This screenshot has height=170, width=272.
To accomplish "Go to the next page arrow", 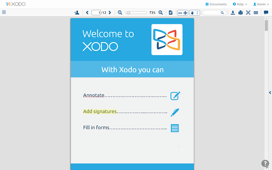I will (110, 12).
